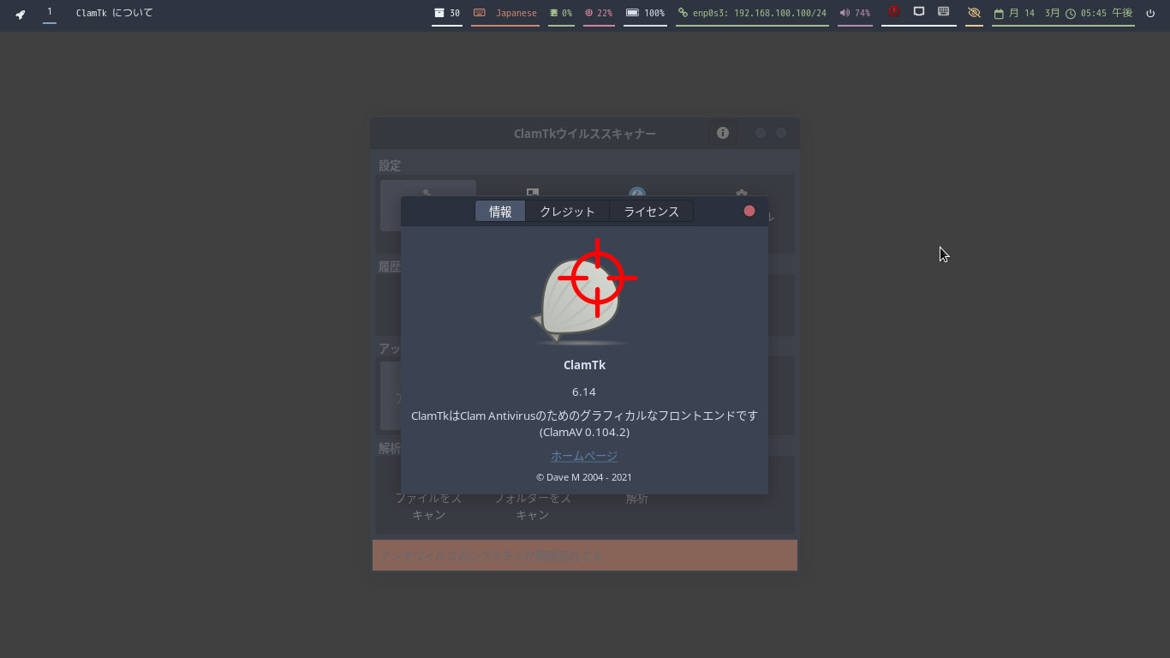
Task: Click the ClamTk clam logo image
Action: 582,293
